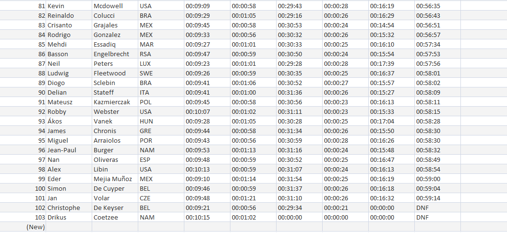Select country cell 'CZE'
Screen dimensions: 507x233
pos(161,198)
